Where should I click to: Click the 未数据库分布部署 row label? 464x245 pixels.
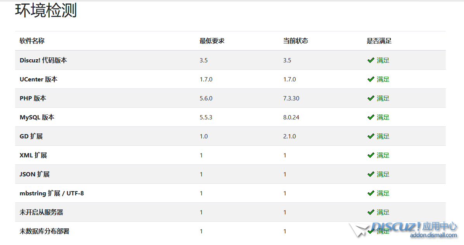tap(45, 231)
